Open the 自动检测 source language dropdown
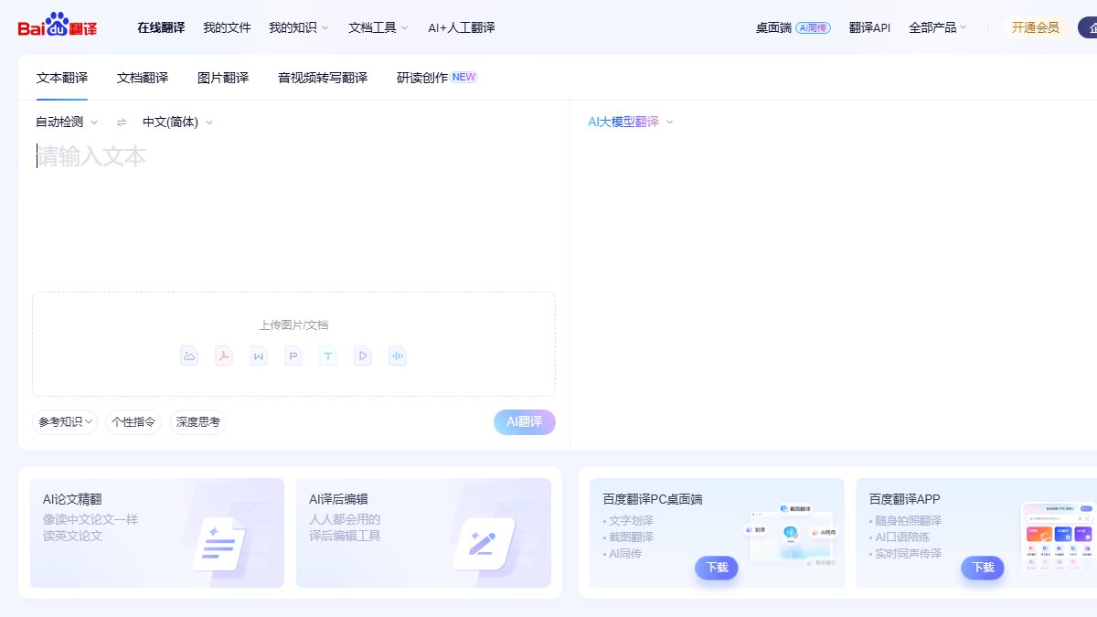The width and height of the screenshot is (1097, 617). tap(67, 122)
